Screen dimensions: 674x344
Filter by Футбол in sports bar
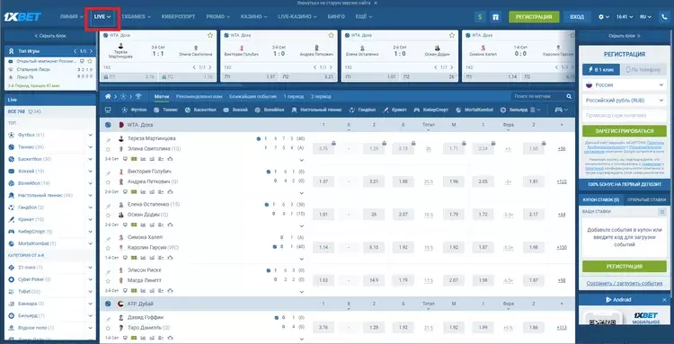pyautogui.click(x=134, y=110)
